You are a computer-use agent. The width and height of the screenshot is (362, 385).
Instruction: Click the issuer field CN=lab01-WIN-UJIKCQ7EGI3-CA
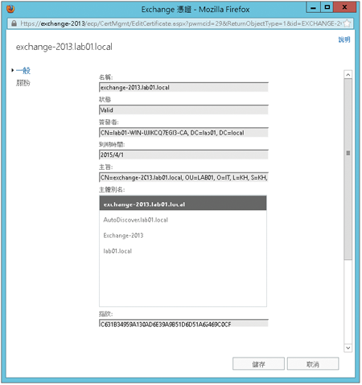pyautogui.click(x=183, y=132)
